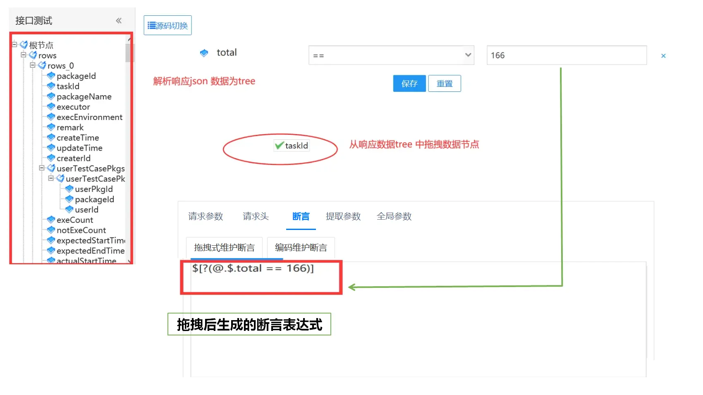Image resolution: width=703 pixels, height=395 pixels.
Task: Click the node icon next to notExeCount
Action: (x=51, y=230)
